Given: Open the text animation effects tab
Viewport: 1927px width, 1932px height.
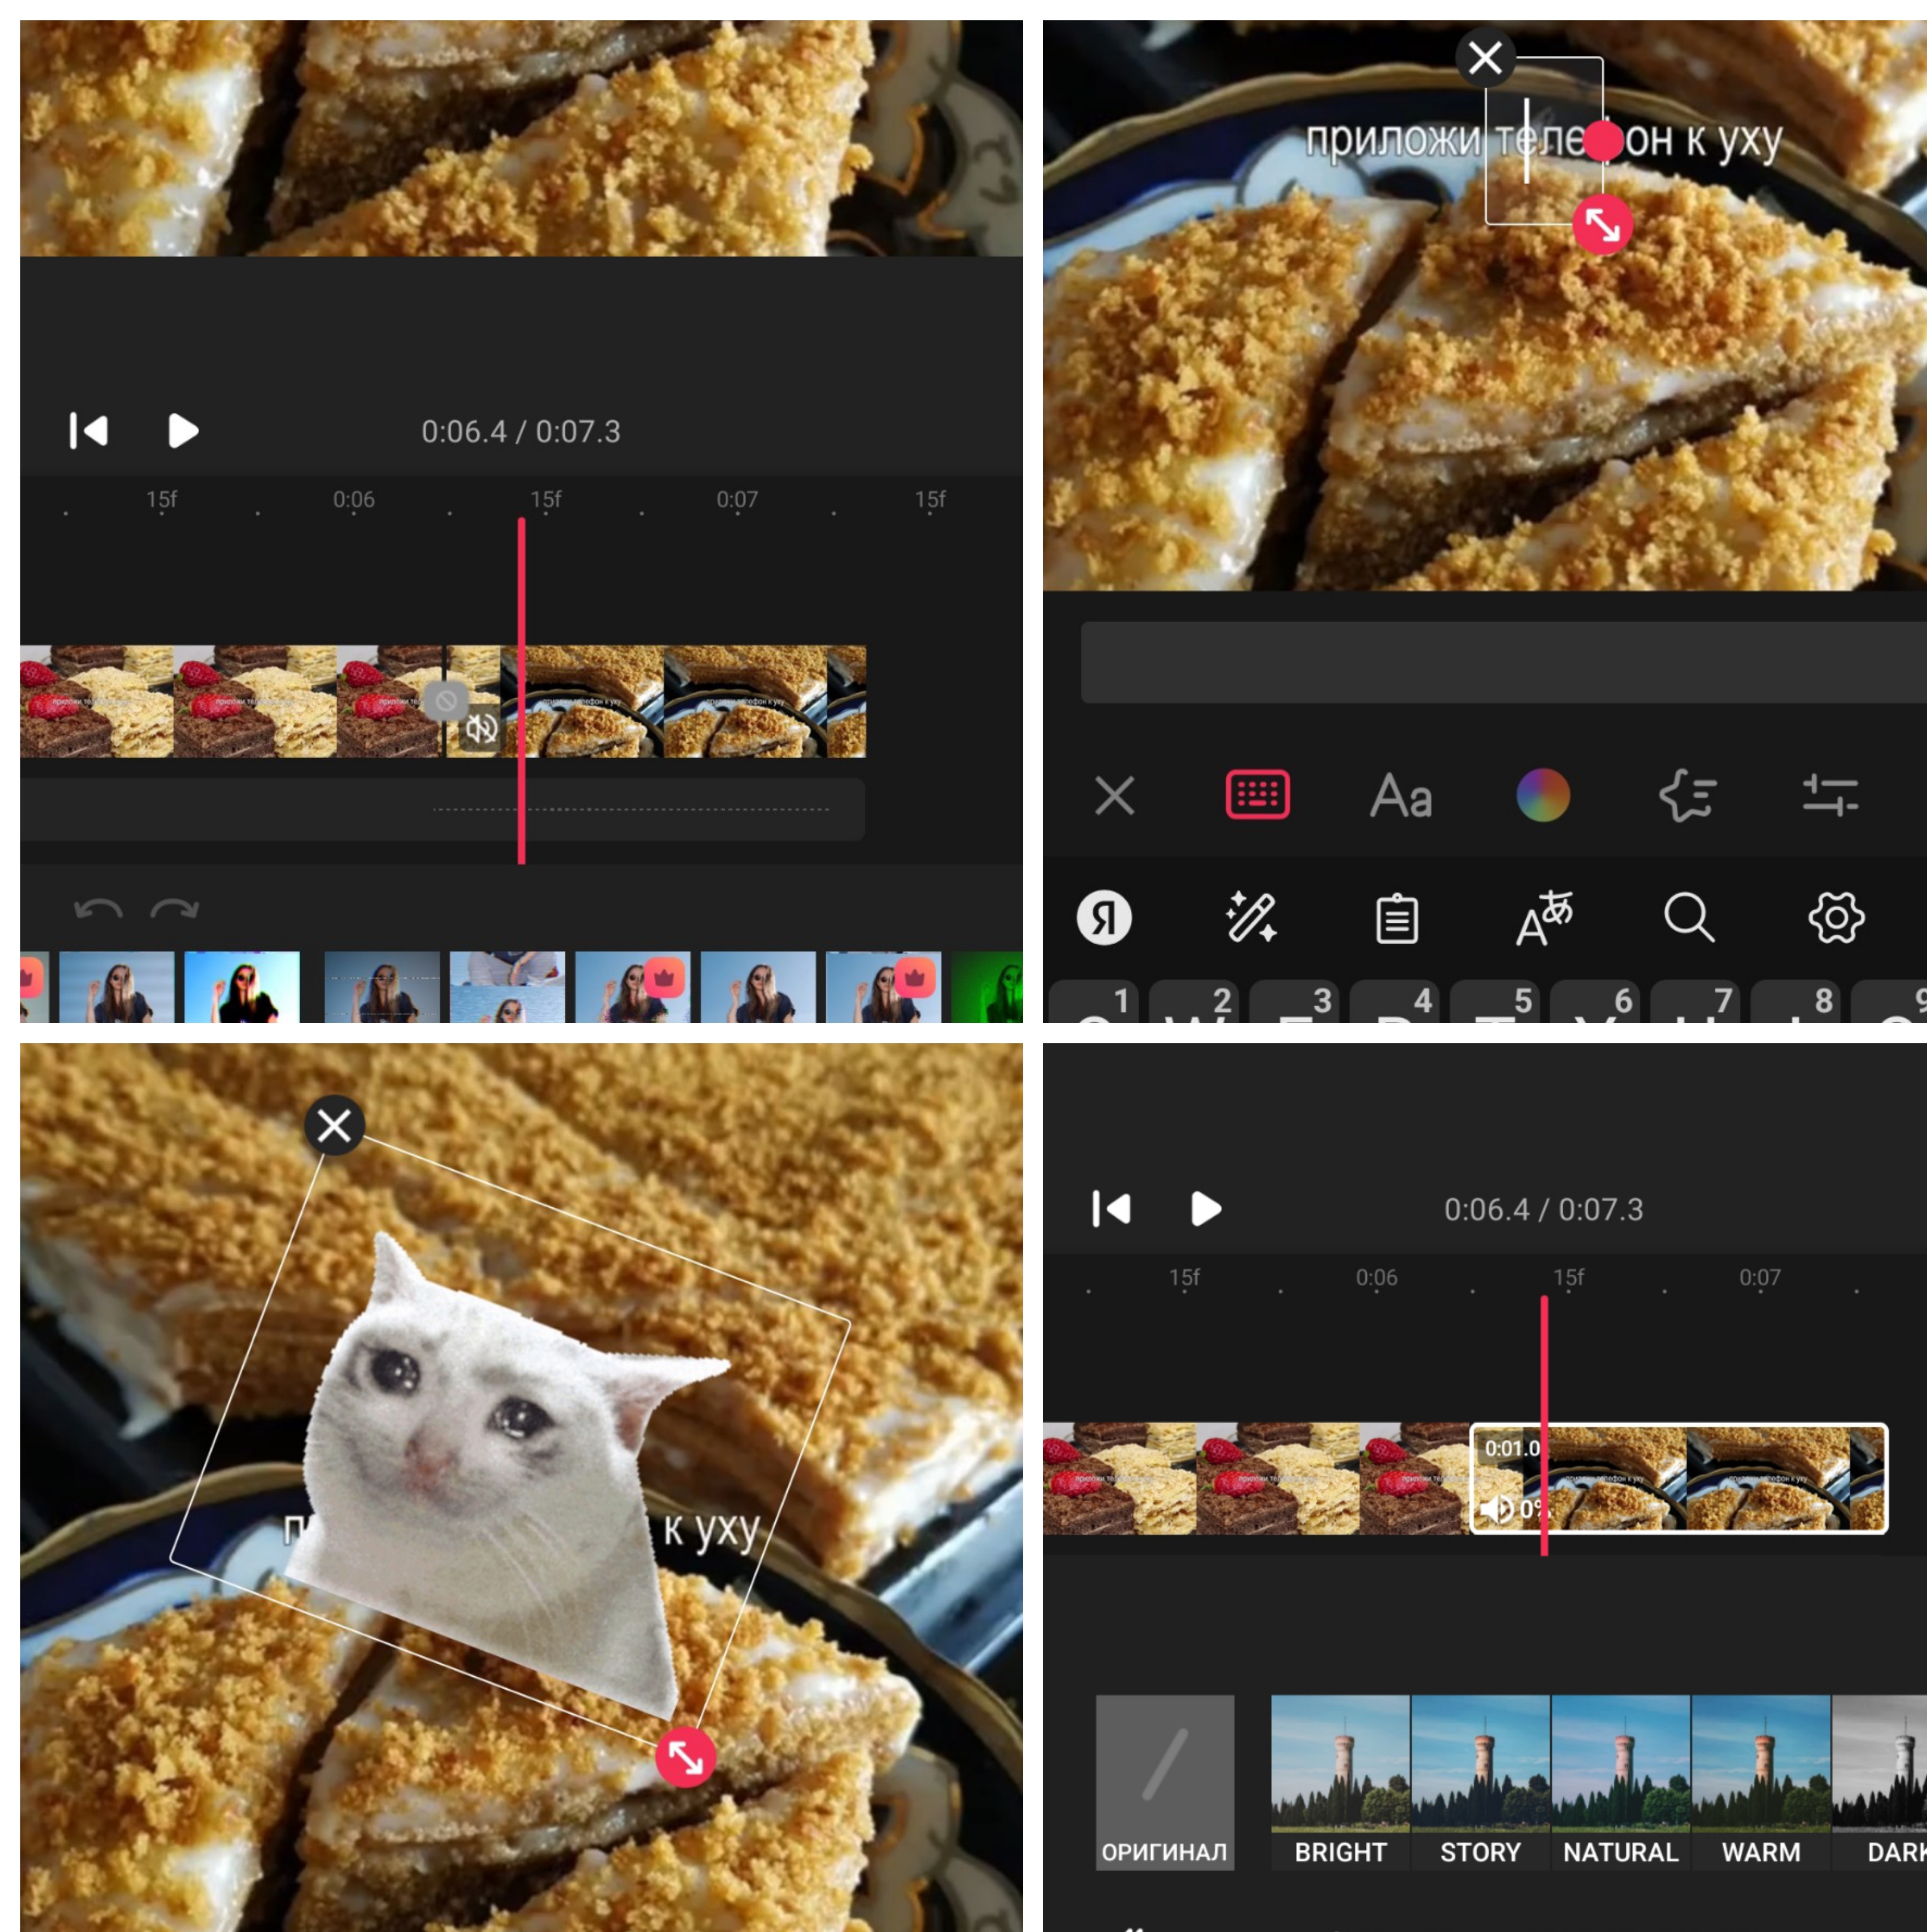Looking at the screenshot, I should pyautogui.click(x=1687, y=796).
